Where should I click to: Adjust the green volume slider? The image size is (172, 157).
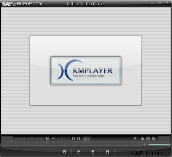coord(159,145)
